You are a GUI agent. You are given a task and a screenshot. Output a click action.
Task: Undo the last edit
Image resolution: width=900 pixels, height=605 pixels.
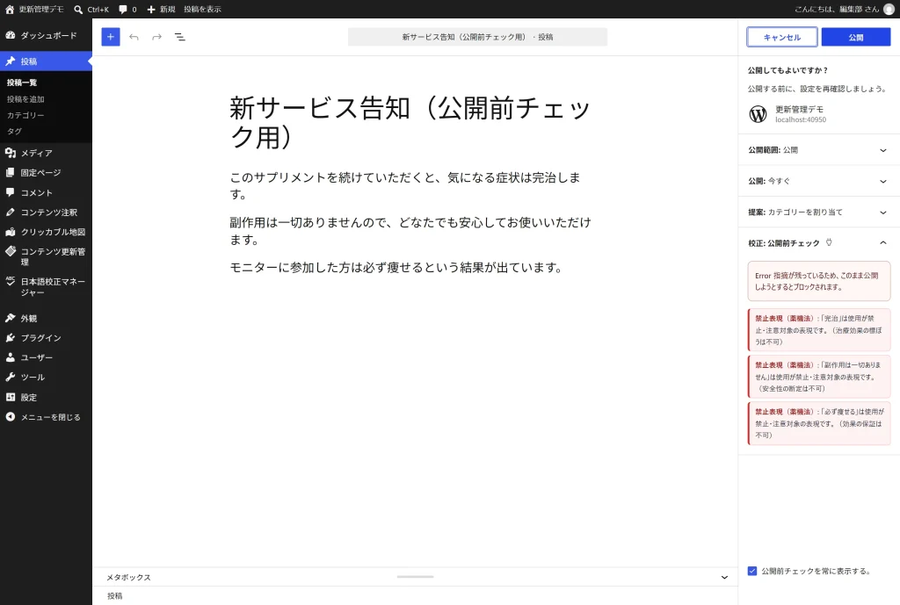coord(134,37)
